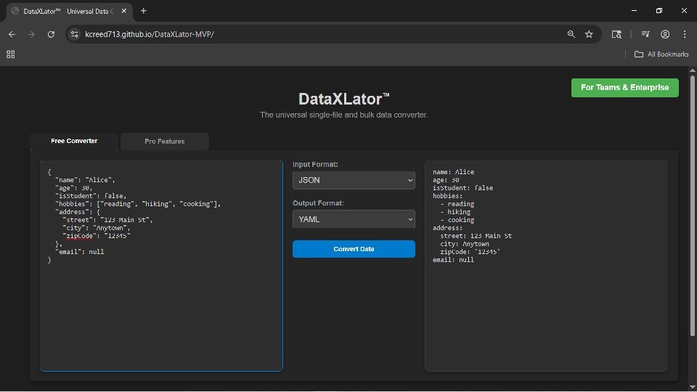Open site information icon in address bar
The width and height of the screenshot is (697, 392).
(75, 34)
